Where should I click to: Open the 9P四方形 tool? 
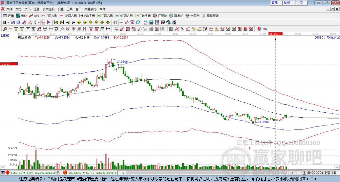(x=68, y=16)
